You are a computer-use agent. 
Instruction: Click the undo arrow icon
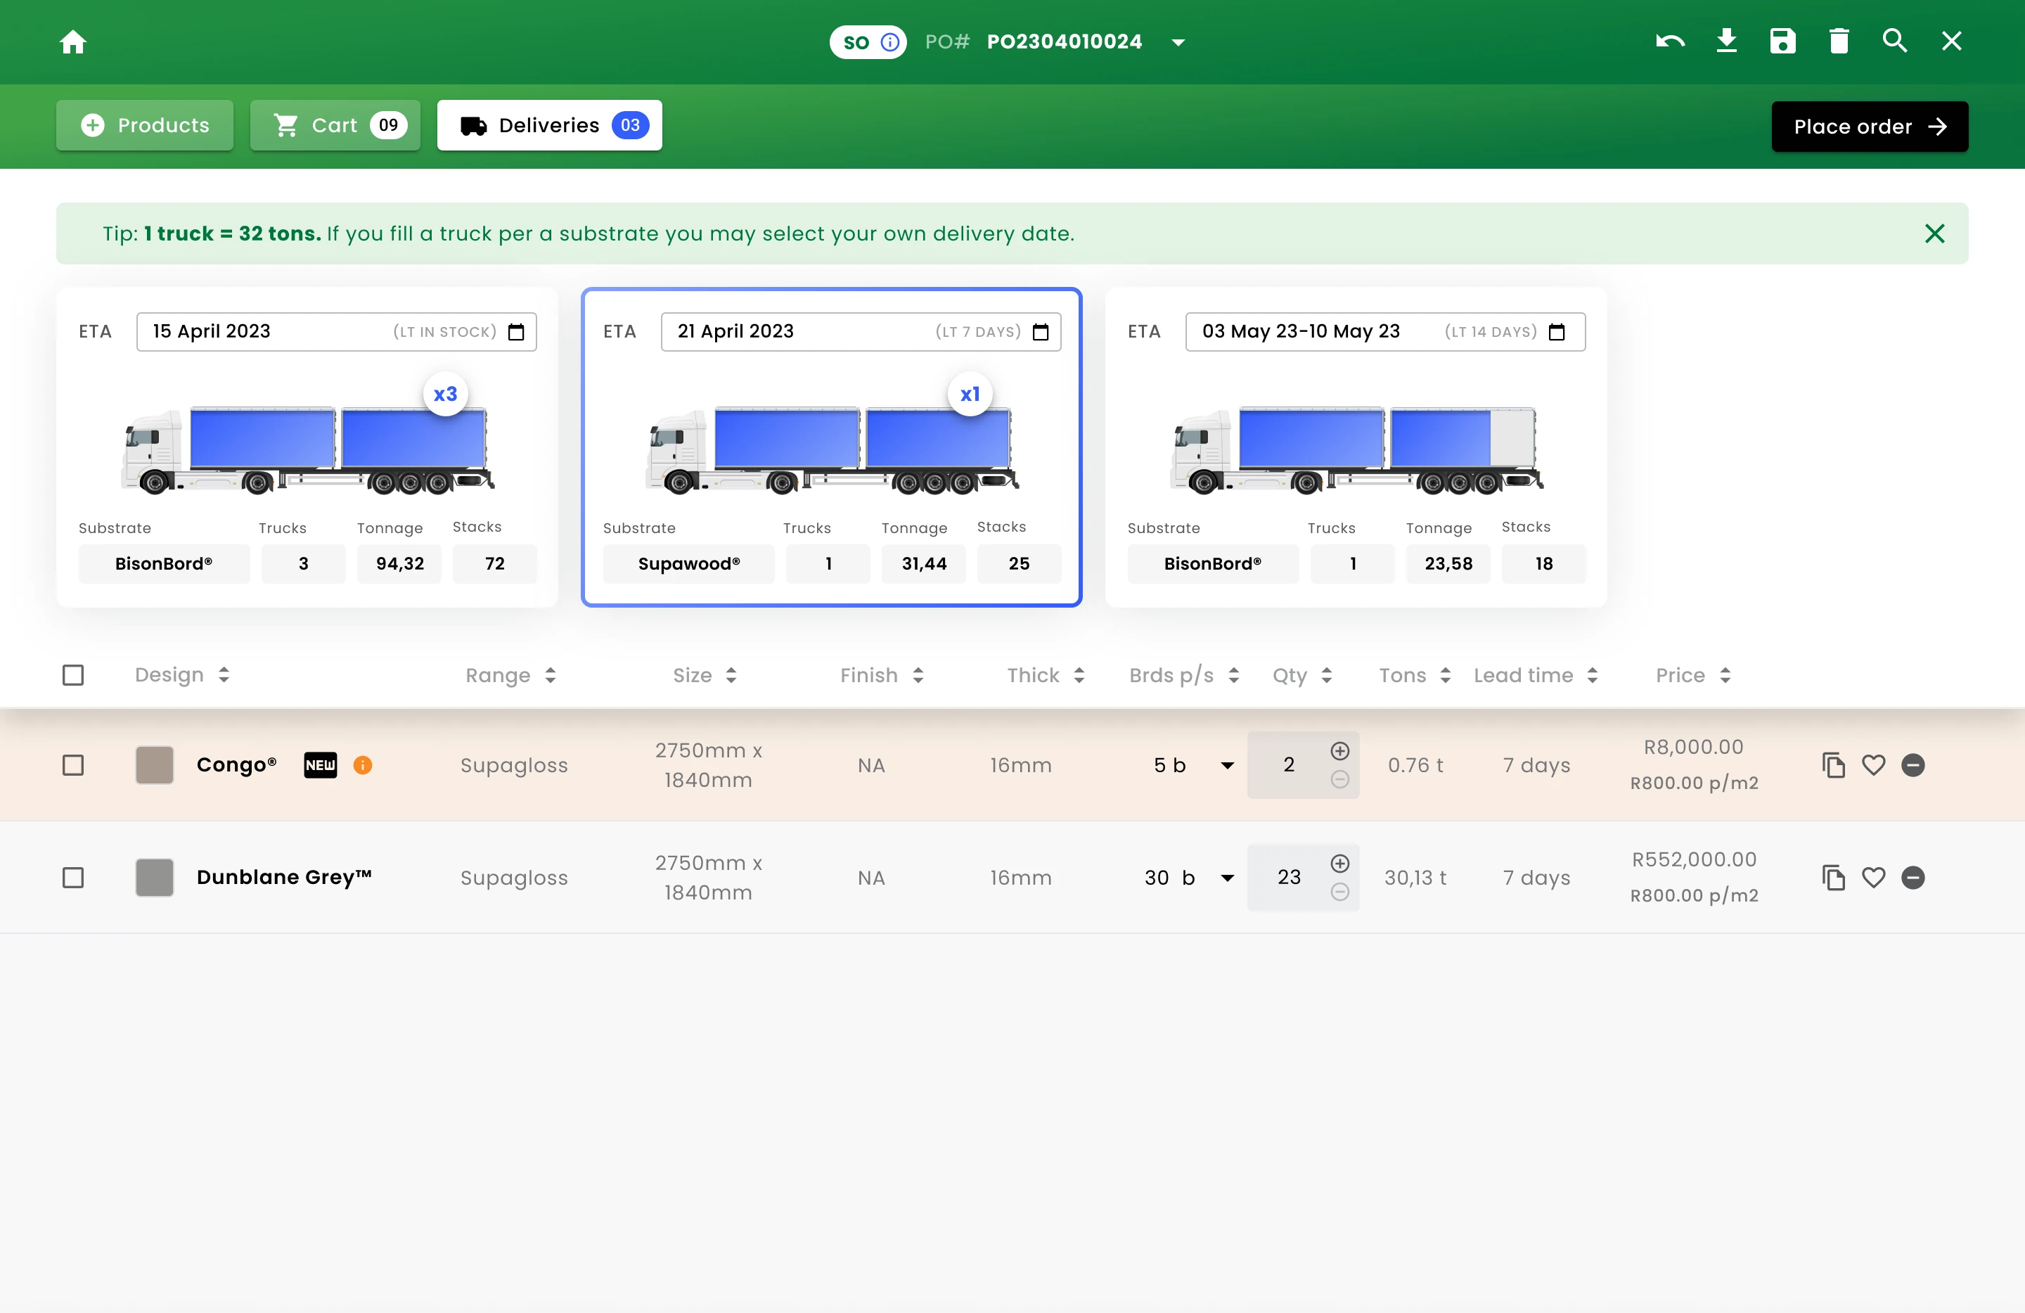[x=1670, y=41]
